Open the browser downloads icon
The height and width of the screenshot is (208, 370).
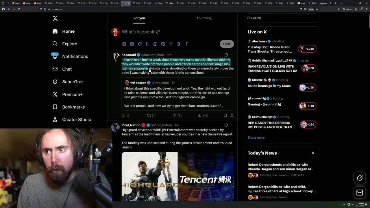338,9
